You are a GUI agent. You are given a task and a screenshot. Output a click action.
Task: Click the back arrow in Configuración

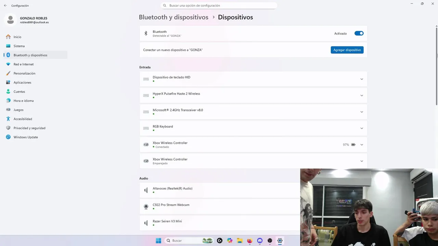tap(5, 5)
